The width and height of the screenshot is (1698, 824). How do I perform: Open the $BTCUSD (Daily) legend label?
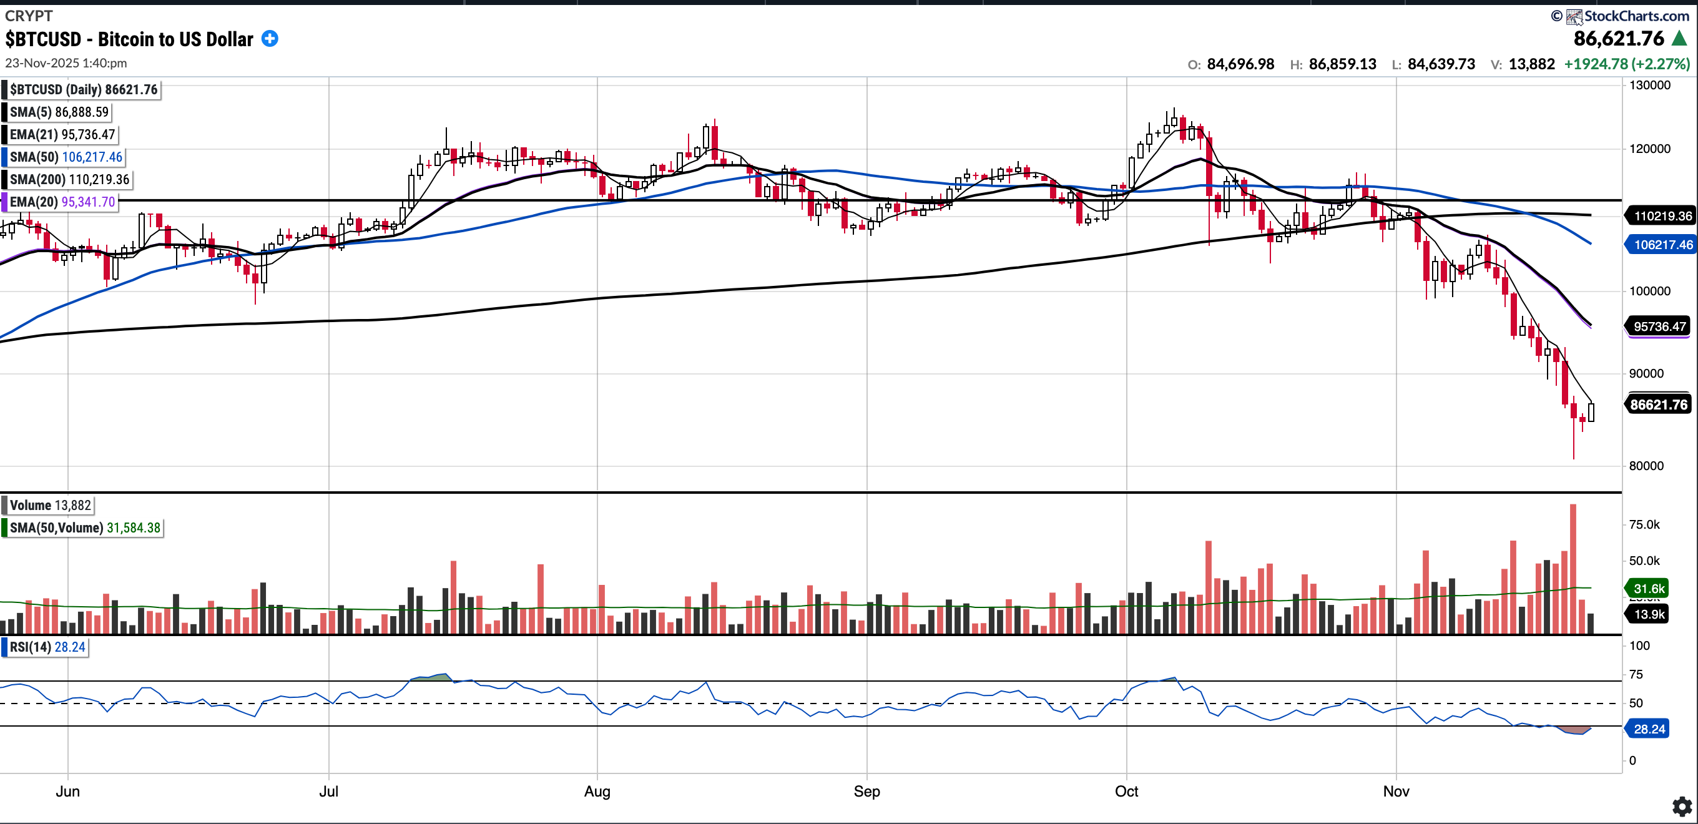click(84, 90)
